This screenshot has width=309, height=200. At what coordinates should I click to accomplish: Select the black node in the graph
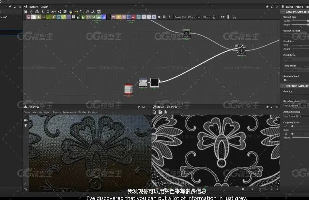click(x=154, y=82)
